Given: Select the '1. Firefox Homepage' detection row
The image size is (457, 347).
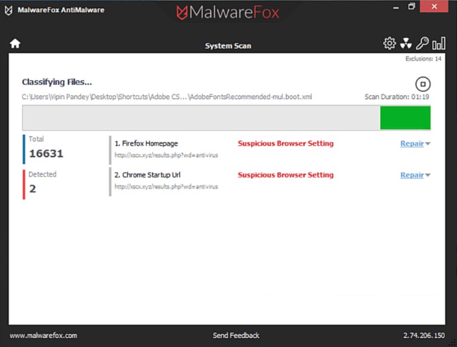Looking at the screenshot, I should [270, 150].
